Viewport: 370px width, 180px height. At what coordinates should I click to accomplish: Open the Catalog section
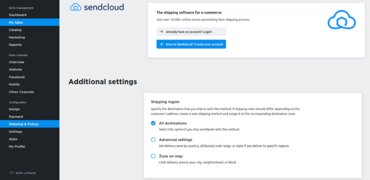click(x=30, y=30)
